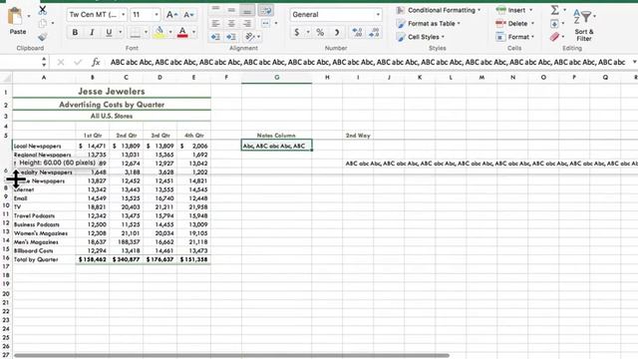
Task: Decrease the cell indent
Action: pyautogui.click(x=215, y=37)
